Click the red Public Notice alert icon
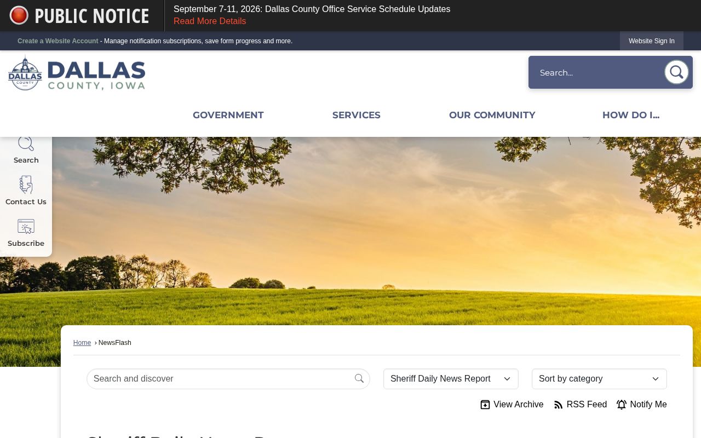This screenshot has width=701, height=438. click(19, 15)
